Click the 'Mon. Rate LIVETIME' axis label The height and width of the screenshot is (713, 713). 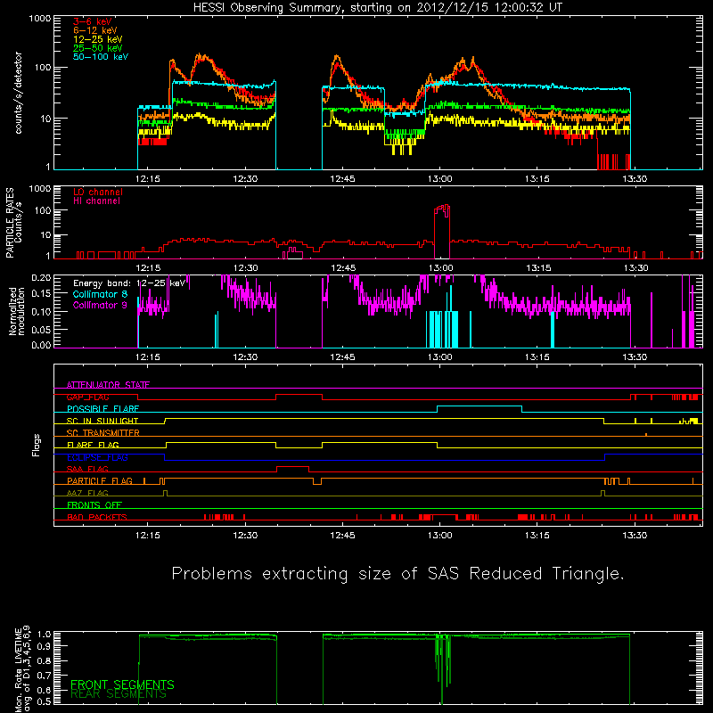pos(18,671)
